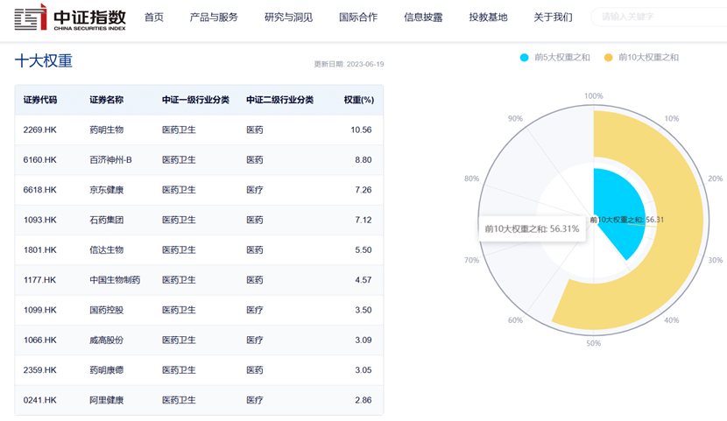This screenshot has height=421, width=727.
Task: Click the weight value 3.09
Action: 363,340
